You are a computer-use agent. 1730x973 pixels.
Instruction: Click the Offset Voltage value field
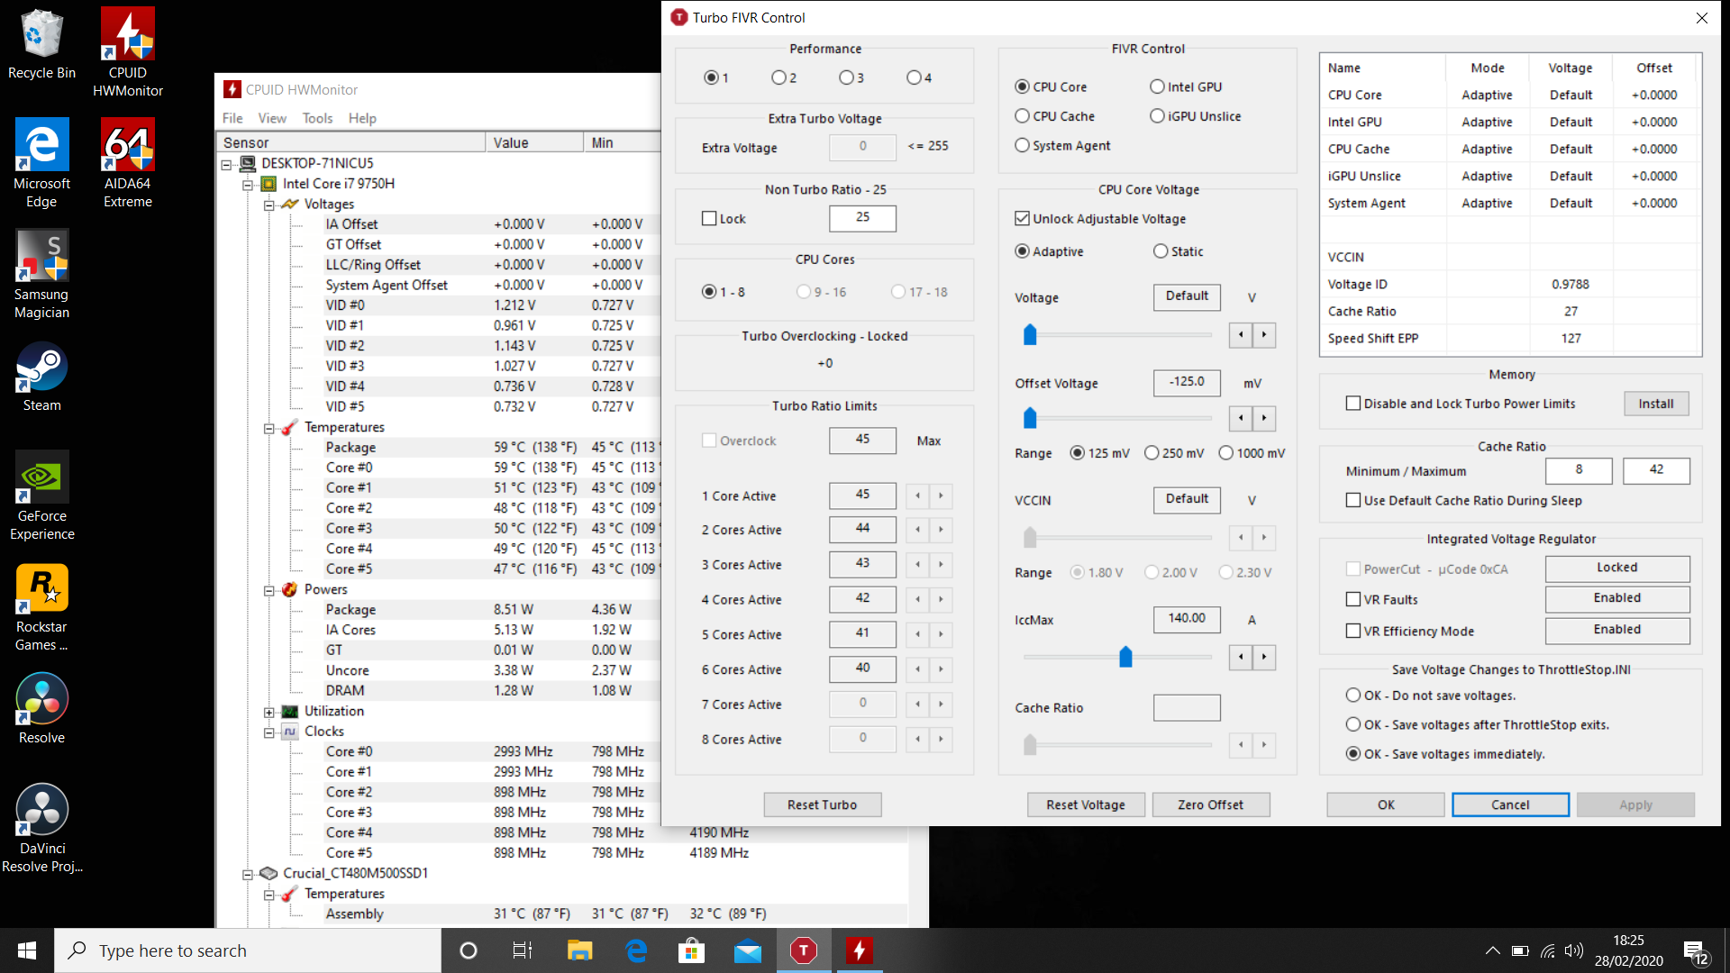[1187, 382]
